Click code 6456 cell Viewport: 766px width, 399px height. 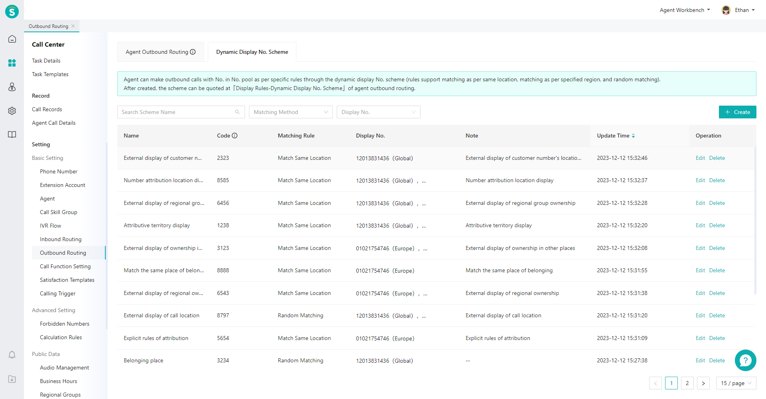tap(223, 203)
